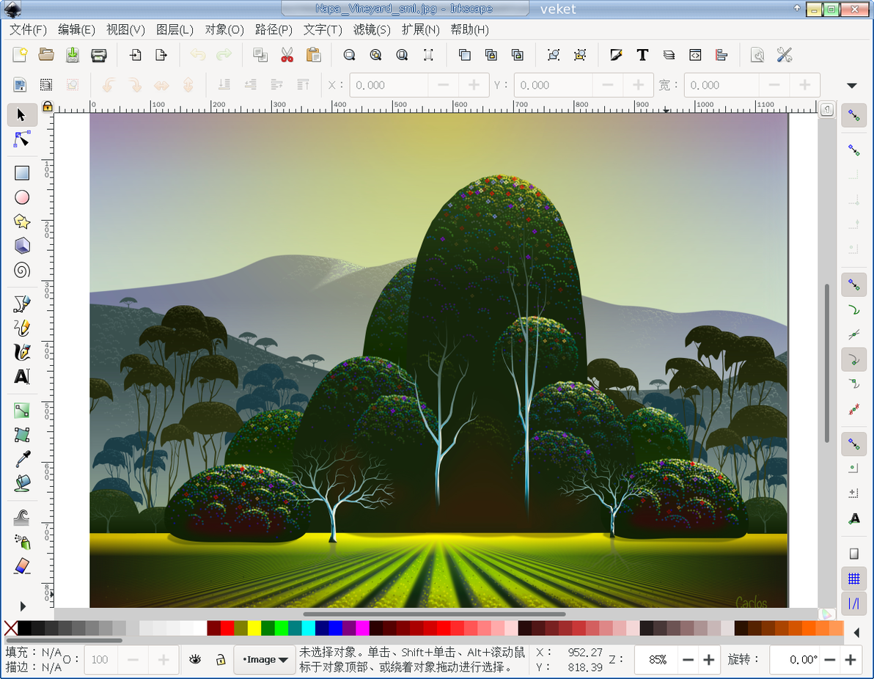The width and height of the screenshot is (874, 679).
Task: Select the Spiral tool
Action: (22, 271)
